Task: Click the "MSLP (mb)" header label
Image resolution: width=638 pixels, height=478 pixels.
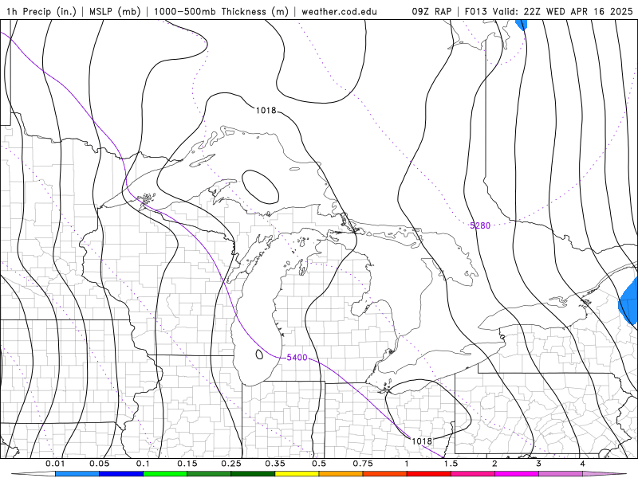Action: (x=113, y=11)
